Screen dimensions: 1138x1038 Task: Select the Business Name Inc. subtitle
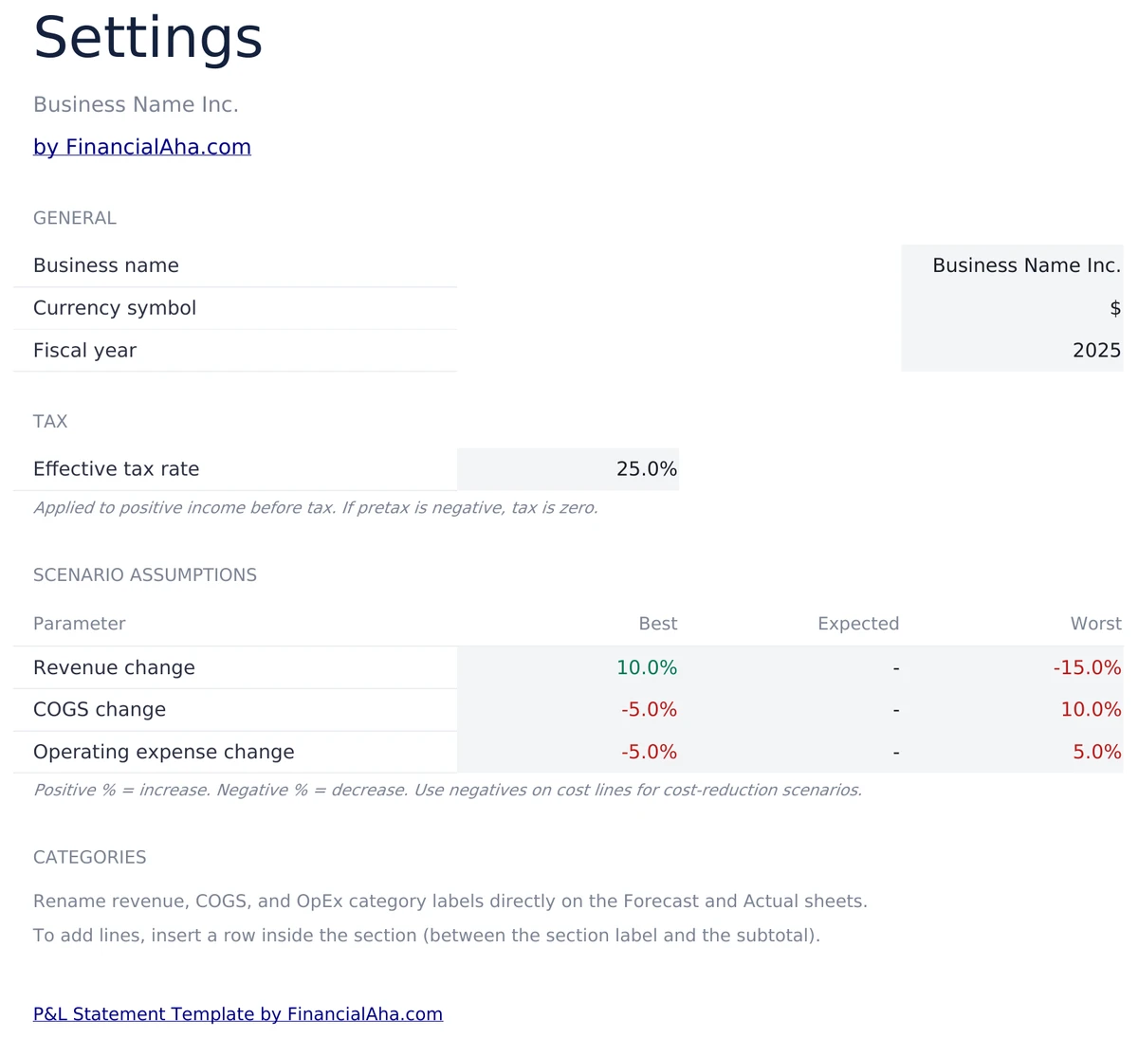136,104
